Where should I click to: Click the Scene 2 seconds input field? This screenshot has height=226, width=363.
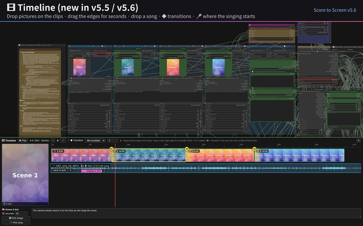point(21,214)
